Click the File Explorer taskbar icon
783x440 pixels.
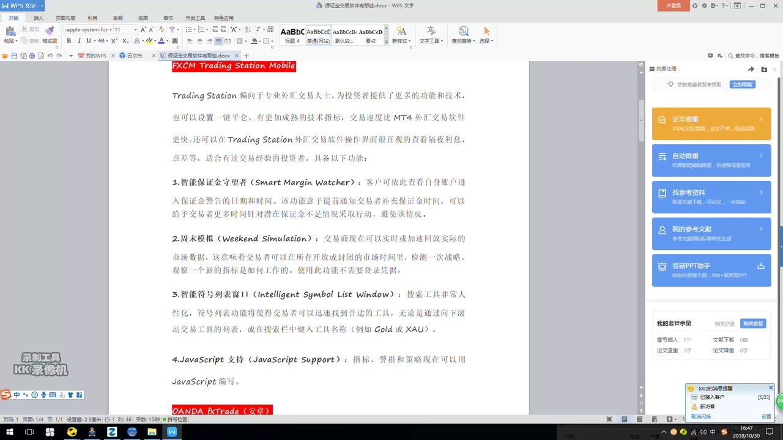(152, 432)
